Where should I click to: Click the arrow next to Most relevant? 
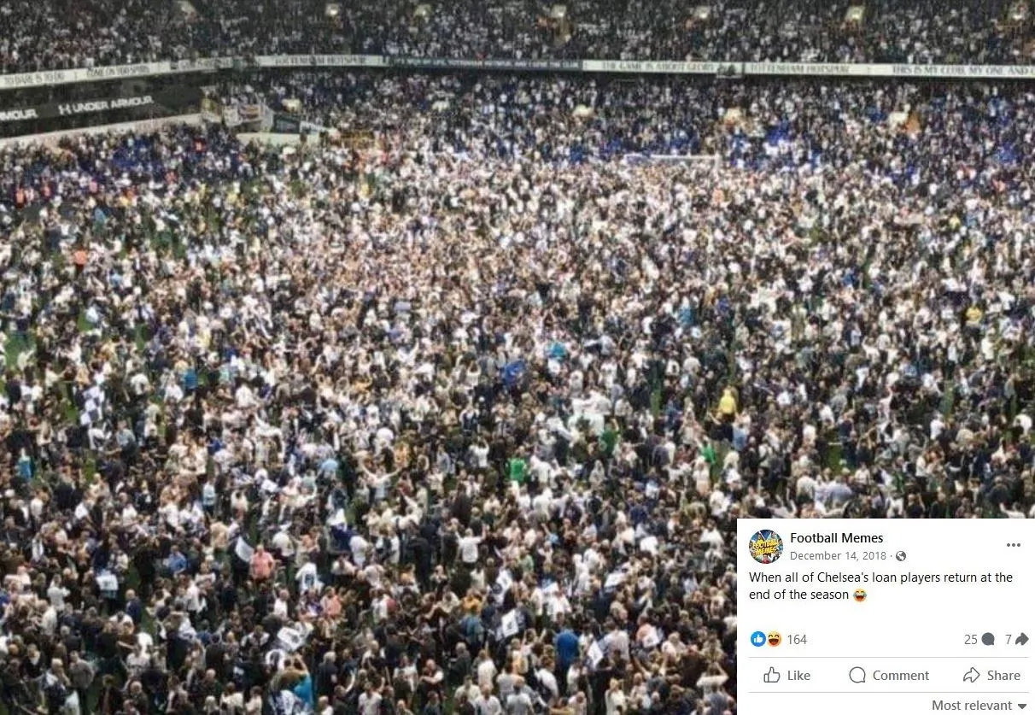pyautogui.click(x=1022, y=706)
